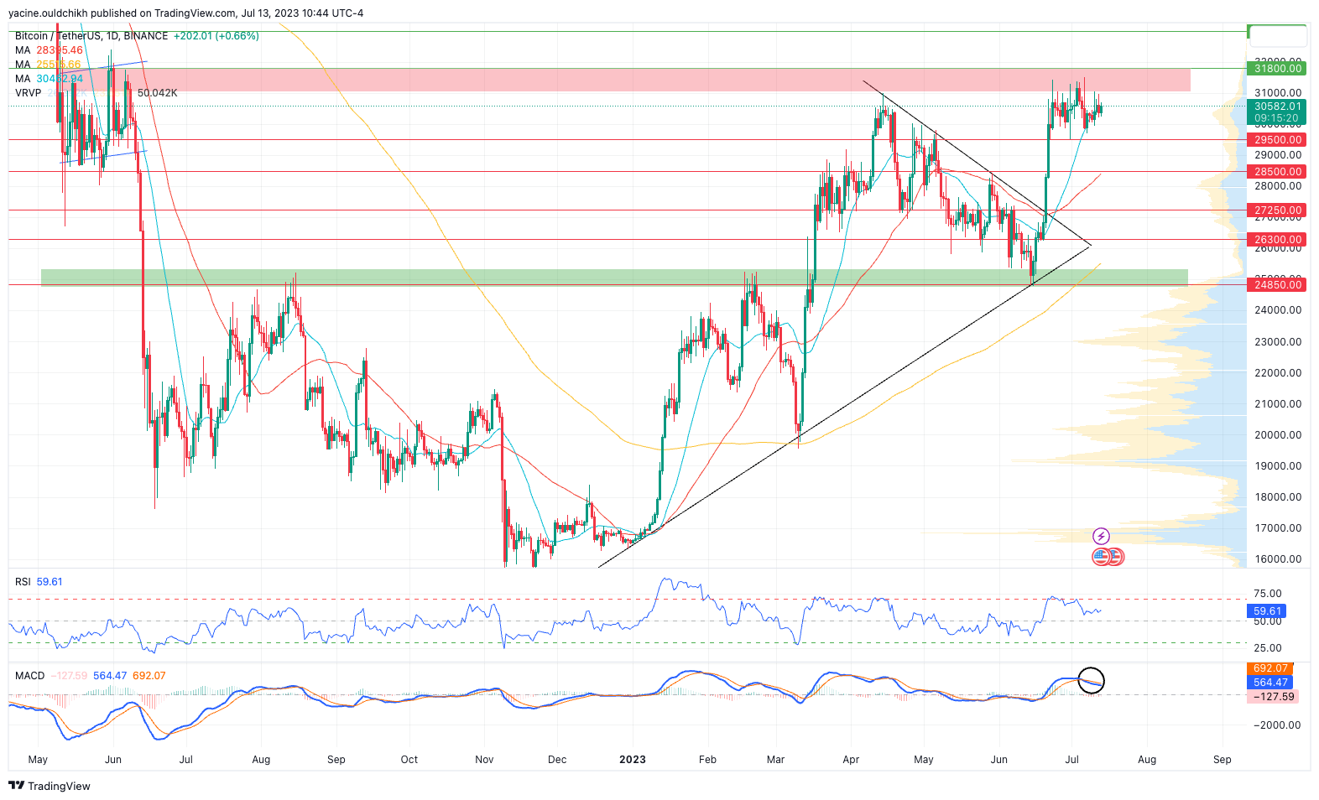
Task: Click the fully visible US flag event icon
Action: pos(1101,556)
